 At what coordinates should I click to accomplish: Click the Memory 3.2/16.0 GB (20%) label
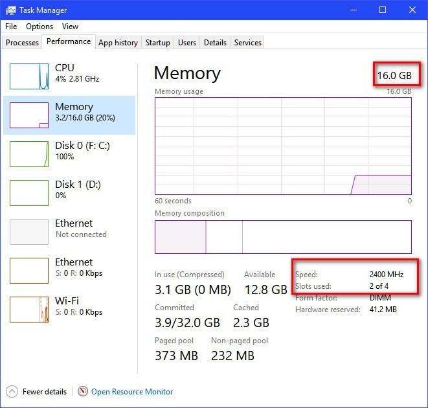pos(85,112)
